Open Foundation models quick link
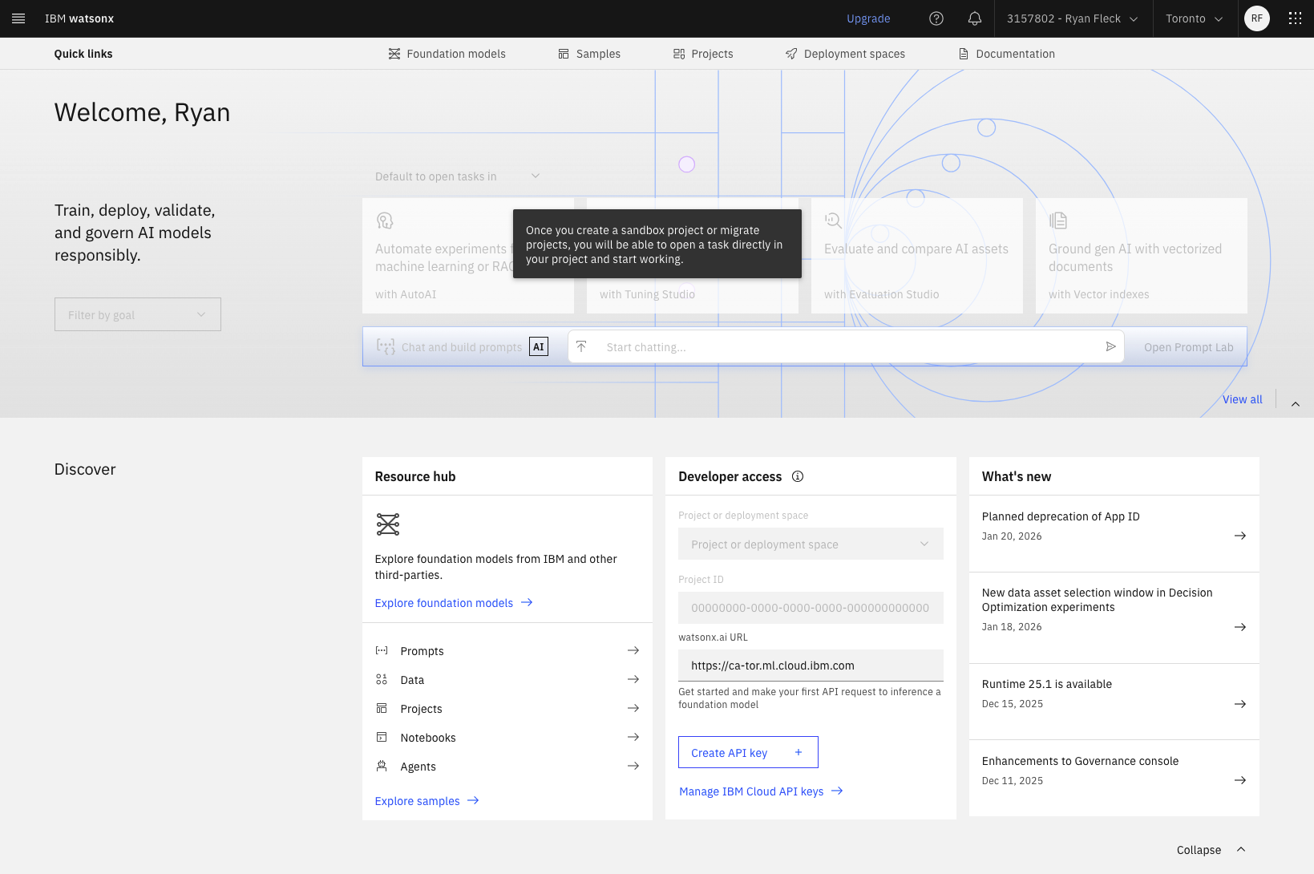The width and height of the screenshot is (1314, 874). [447, 54]
